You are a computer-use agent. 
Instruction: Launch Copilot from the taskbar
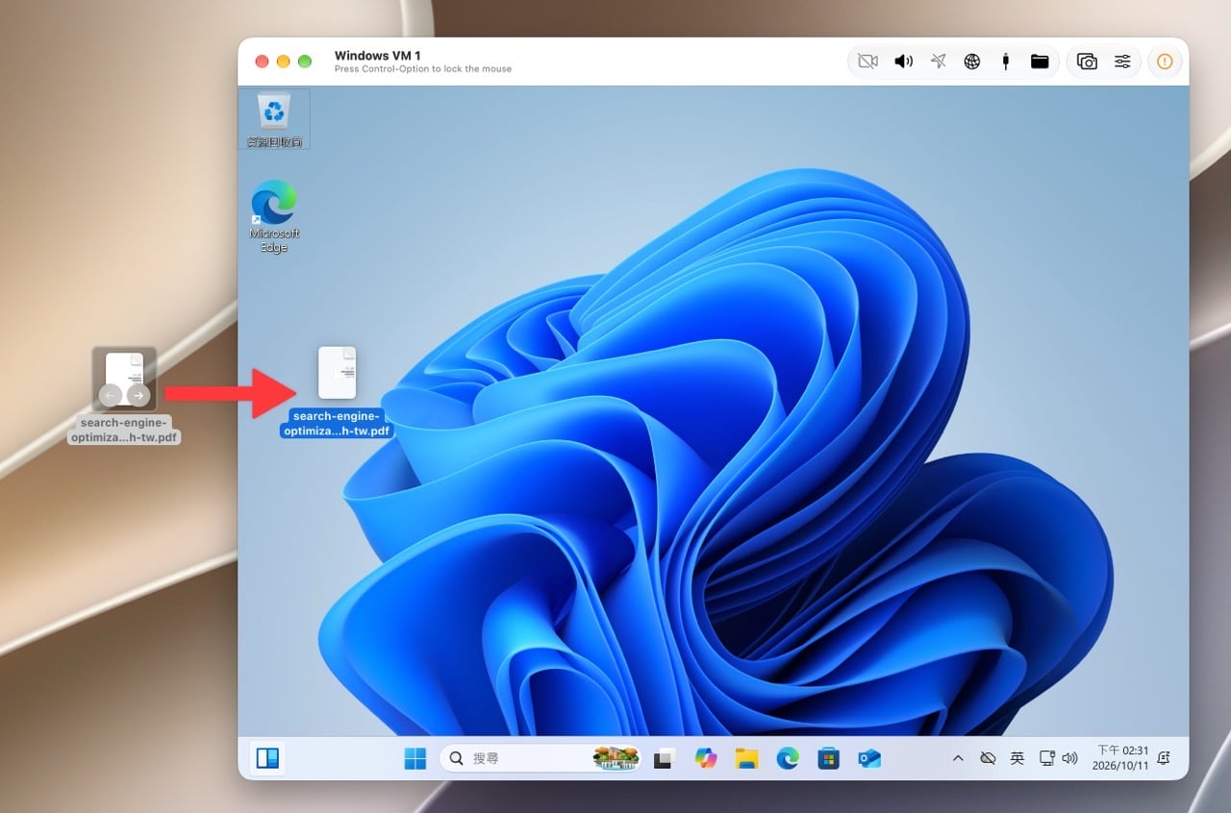tap(706, 759)
